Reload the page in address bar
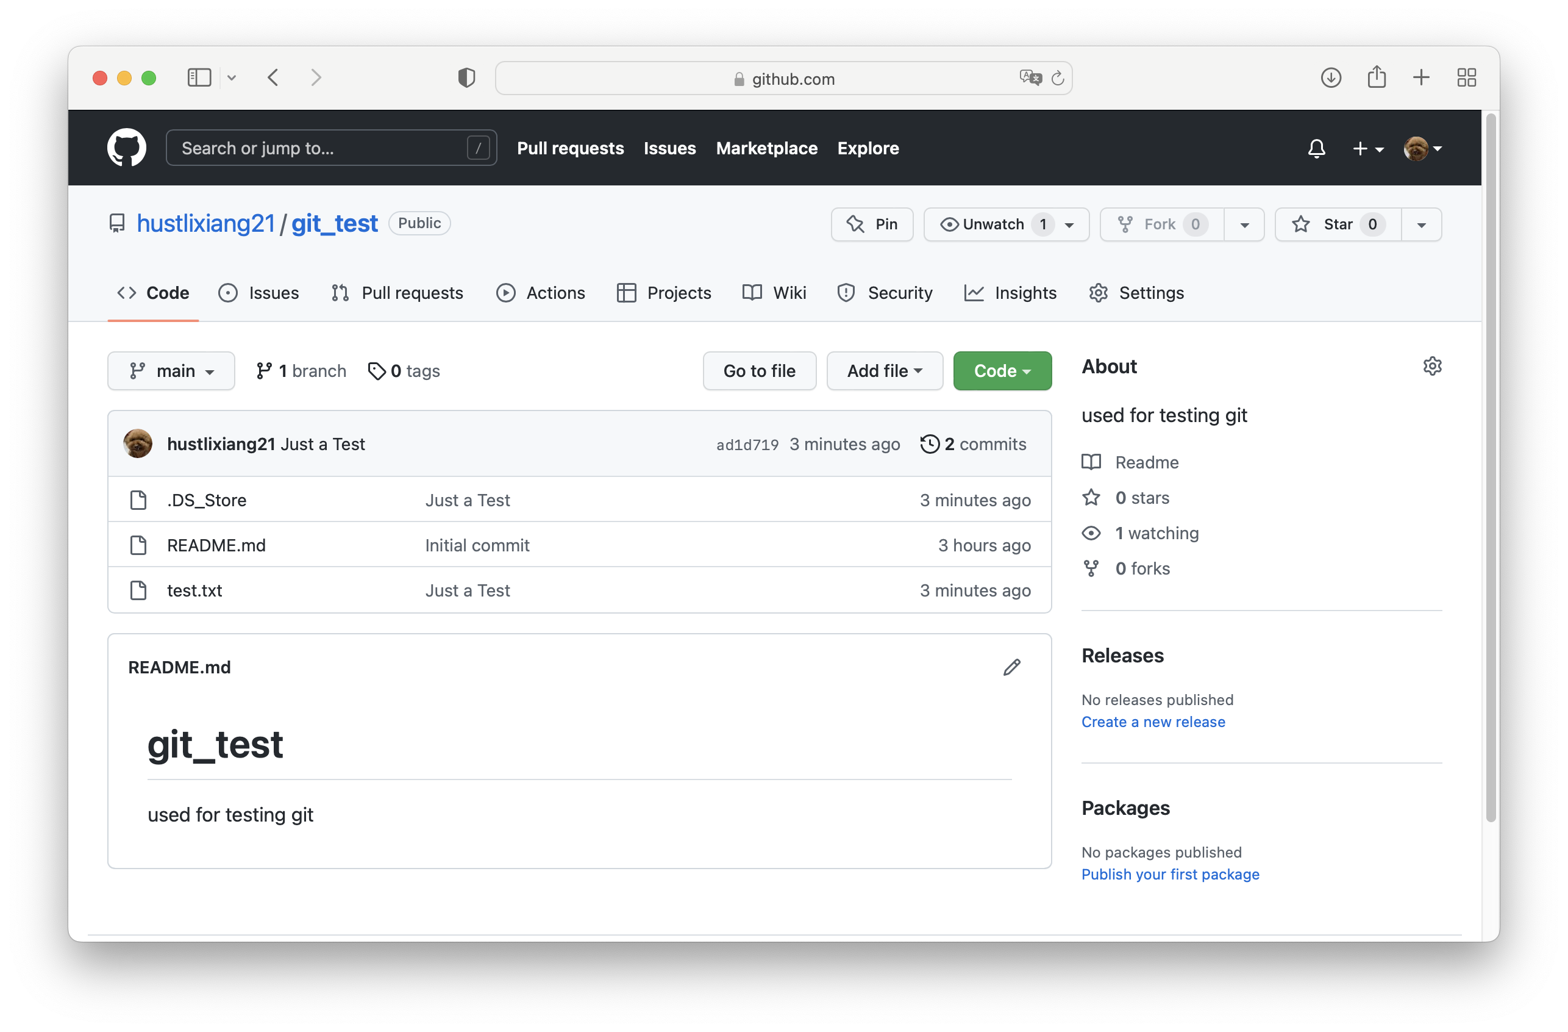The height and width of the screenshot is (1032, 1568). 1057,79
